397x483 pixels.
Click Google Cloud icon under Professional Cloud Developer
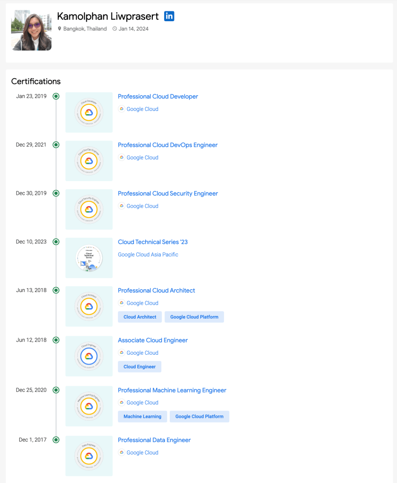coord(121,109)
